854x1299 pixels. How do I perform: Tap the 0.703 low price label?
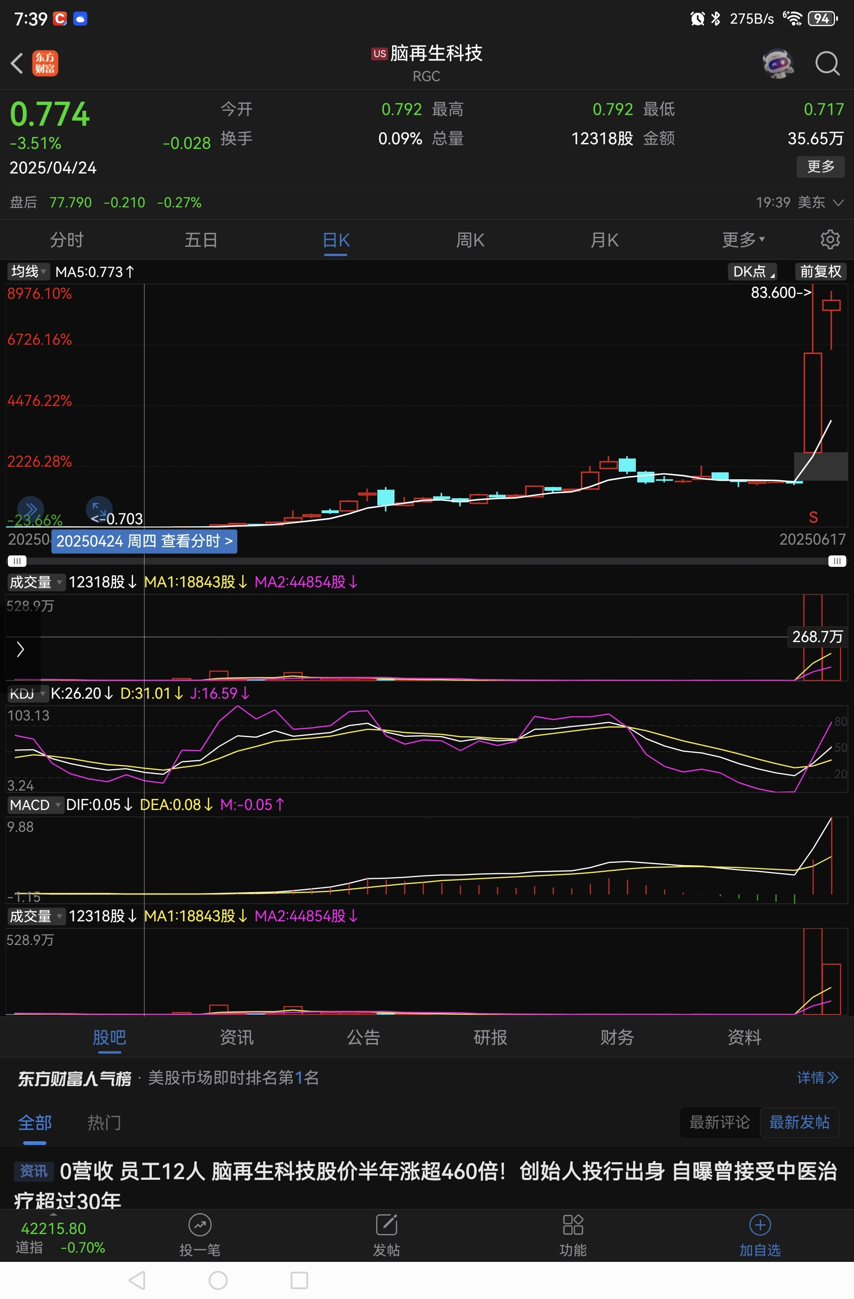117,519
